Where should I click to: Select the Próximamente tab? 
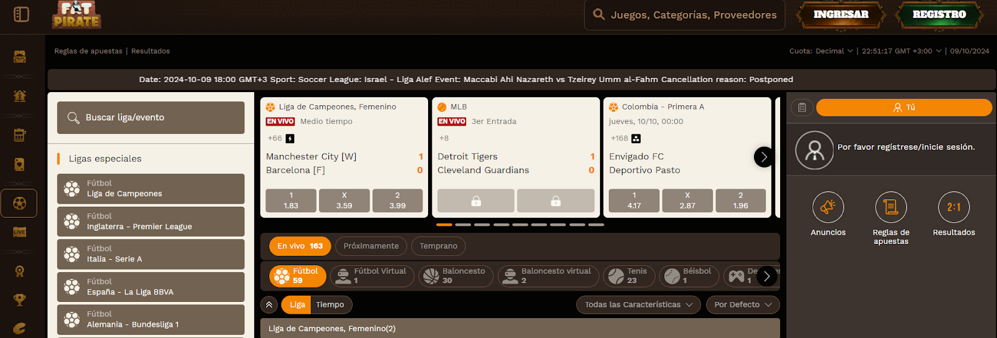point(371,246)
